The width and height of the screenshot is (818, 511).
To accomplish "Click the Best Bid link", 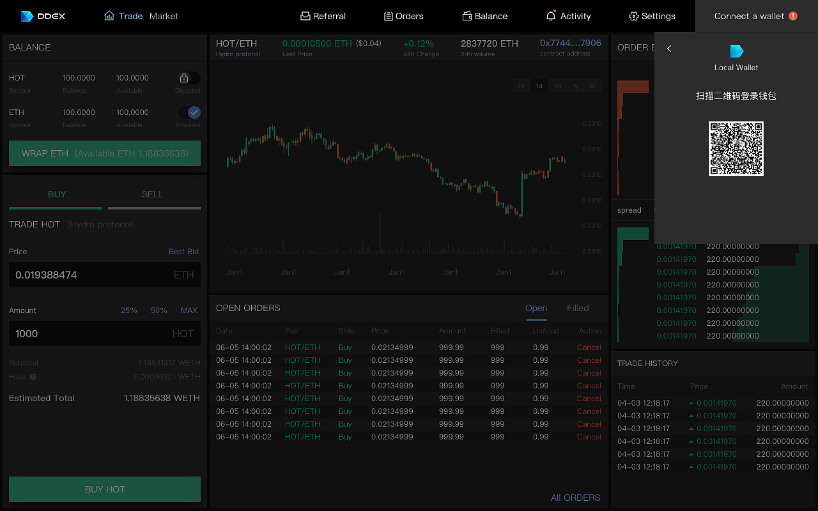I will coord(183,252).
